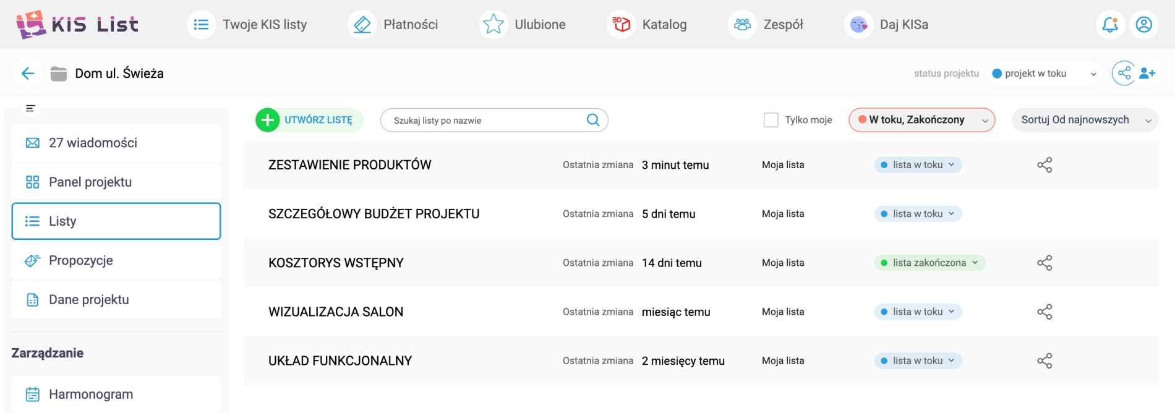Collapse sidebar using the menu lines icon

[x=30, y=108]
